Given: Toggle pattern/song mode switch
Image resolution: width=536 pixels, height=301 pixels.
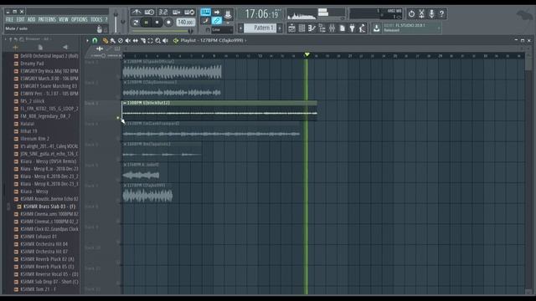Looking at the screenshot, I should click(x=136, y=23).
